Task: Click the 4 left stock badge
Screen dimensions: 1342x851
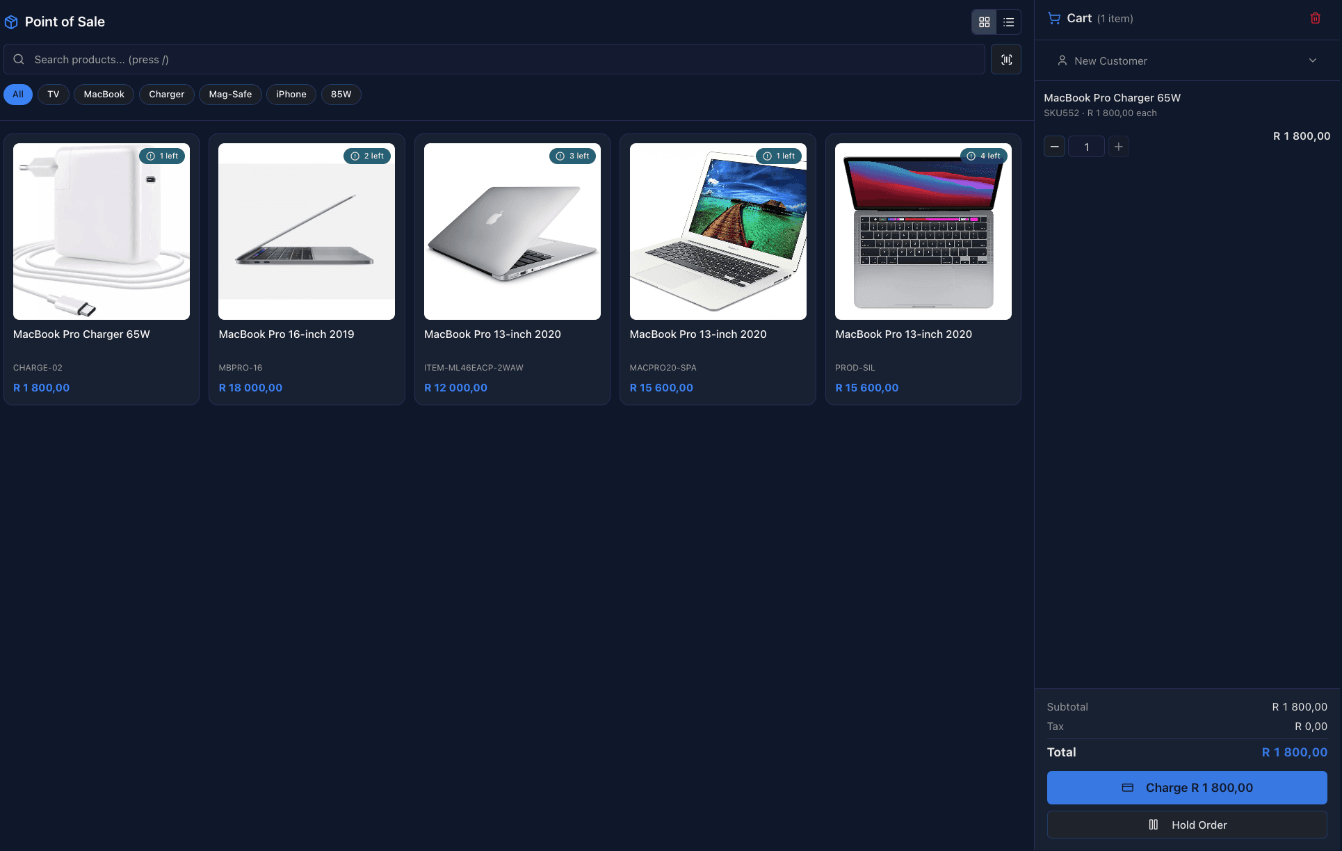Action: 984,156
